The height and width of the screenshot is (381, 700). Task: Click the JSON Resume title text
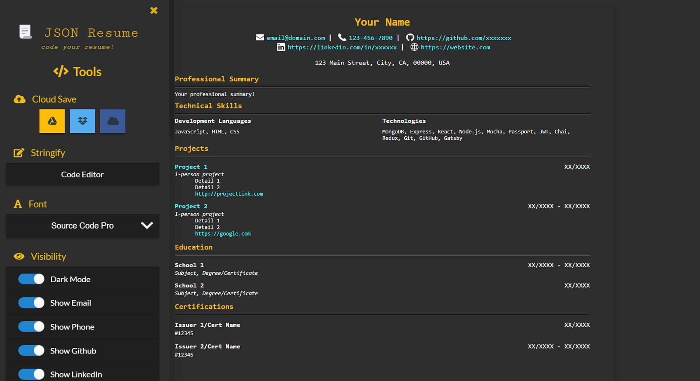coord(91,33)
